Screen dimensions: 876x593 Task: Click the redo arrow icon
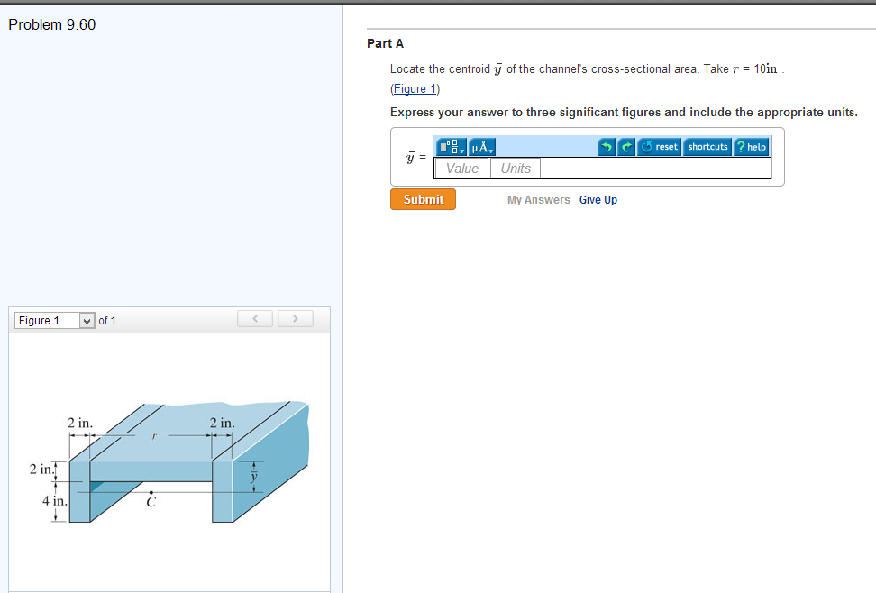click(626, 147)
